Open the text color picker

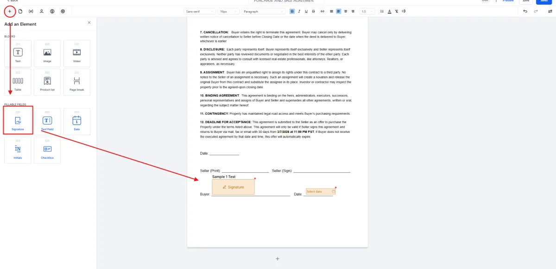tap(389, 11)
